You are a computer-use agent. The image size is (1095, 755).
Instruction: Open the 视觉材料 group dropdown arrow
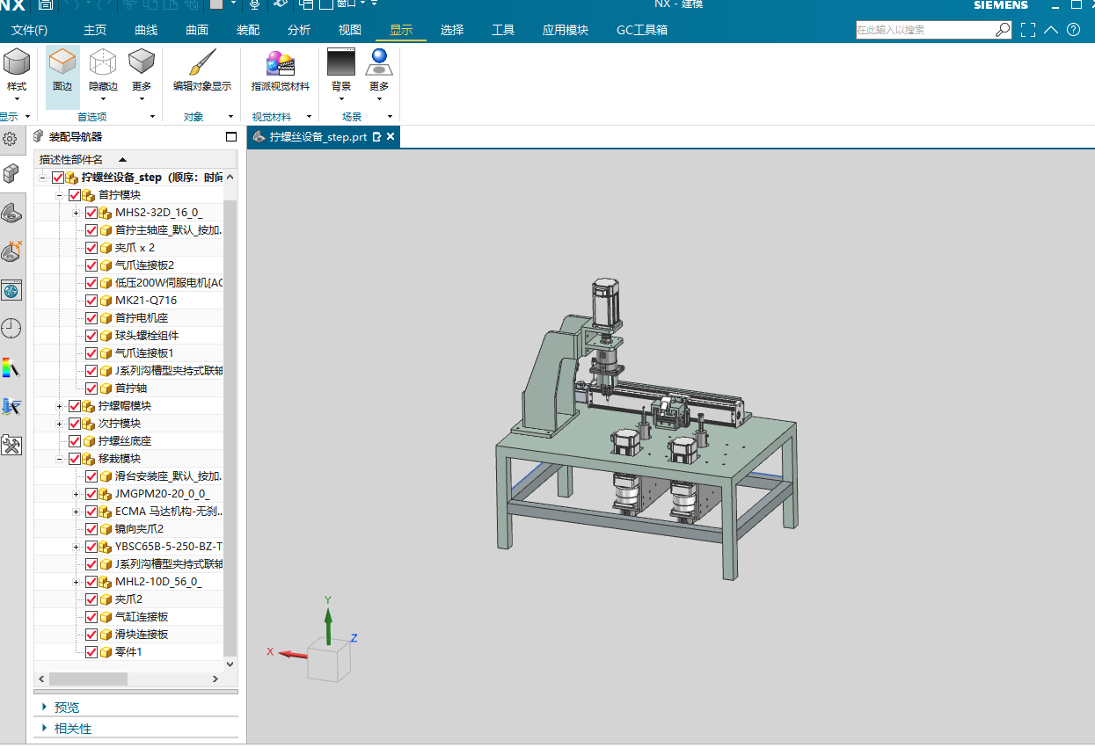310,117
